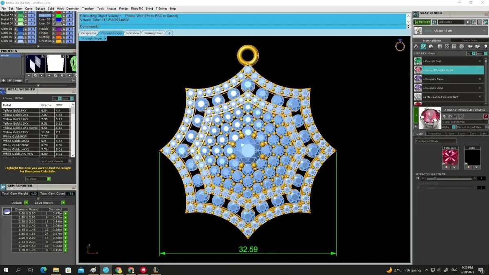Select the light bulb icon in material toolbar

point(485,46)
